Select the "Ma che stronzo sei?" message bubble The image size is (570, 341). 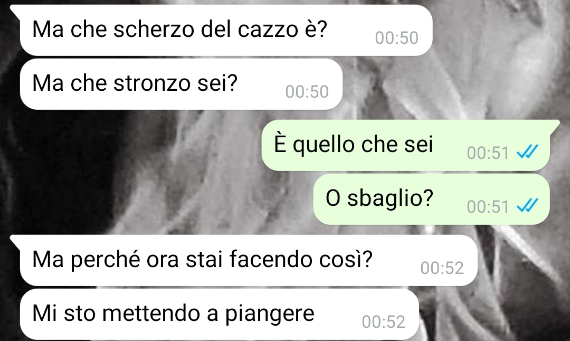click(x=181, y=84)
